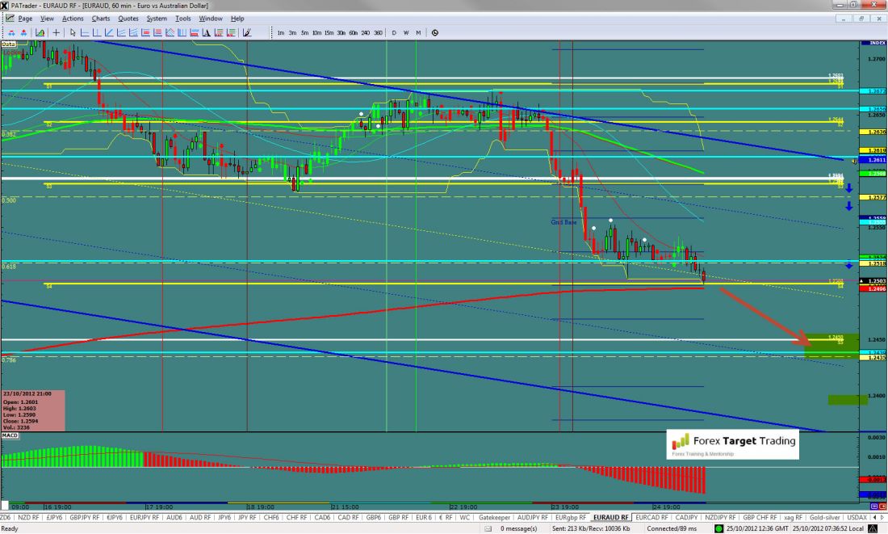Viewport: 888px width, 534px height.
Task: Click the MACD indicator label
Action: pyautogui.click(x=10, y=435)
